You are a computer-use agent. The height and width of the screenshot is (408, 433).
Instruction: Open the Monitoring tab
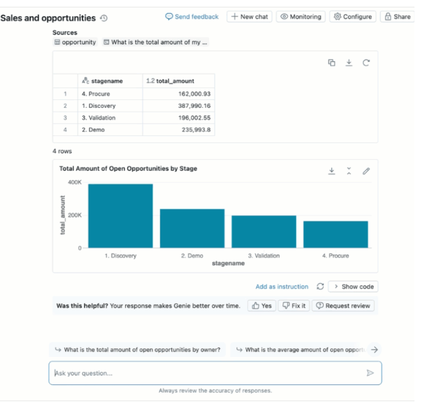tap(301, 17)
